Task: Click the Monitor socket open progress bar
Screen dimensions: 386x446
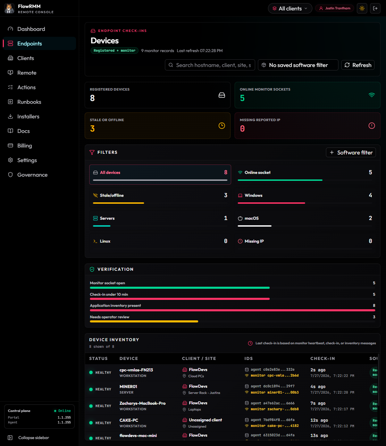Action: tap(233, 288)
